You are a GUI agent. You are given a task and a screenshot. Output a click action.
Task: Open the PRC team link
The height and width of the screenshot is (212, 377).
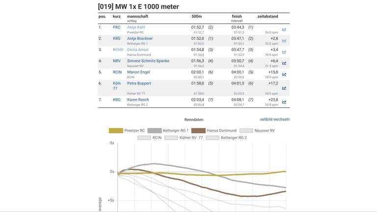point(116,27)
